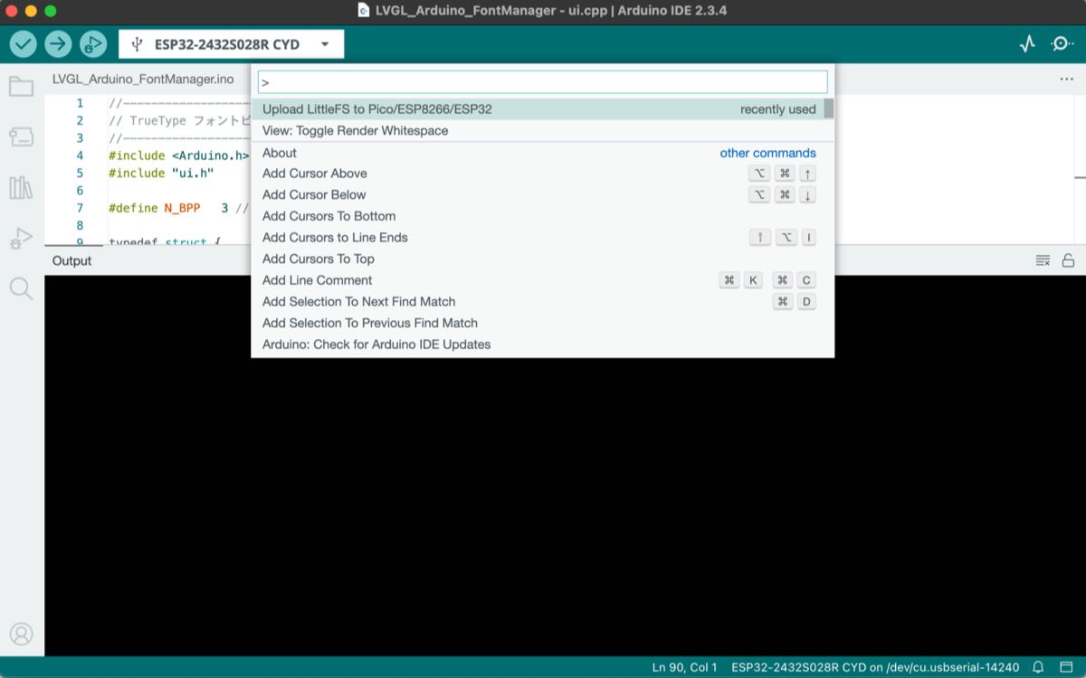Image resolution: width=1086 pixels, height=678 pixels.
Task: Switch to LVGL_Arduino_FontManager.ino tab
Action: 143,79
